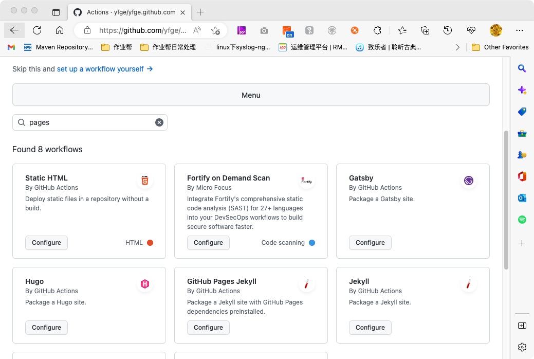The height and width of the screenshot is (359, 534).
Task: Go to browser home page icon
Action: click(60, 30)
